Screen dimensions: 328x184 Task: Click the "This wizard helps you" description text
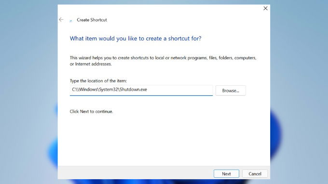(x=163, y=61)
